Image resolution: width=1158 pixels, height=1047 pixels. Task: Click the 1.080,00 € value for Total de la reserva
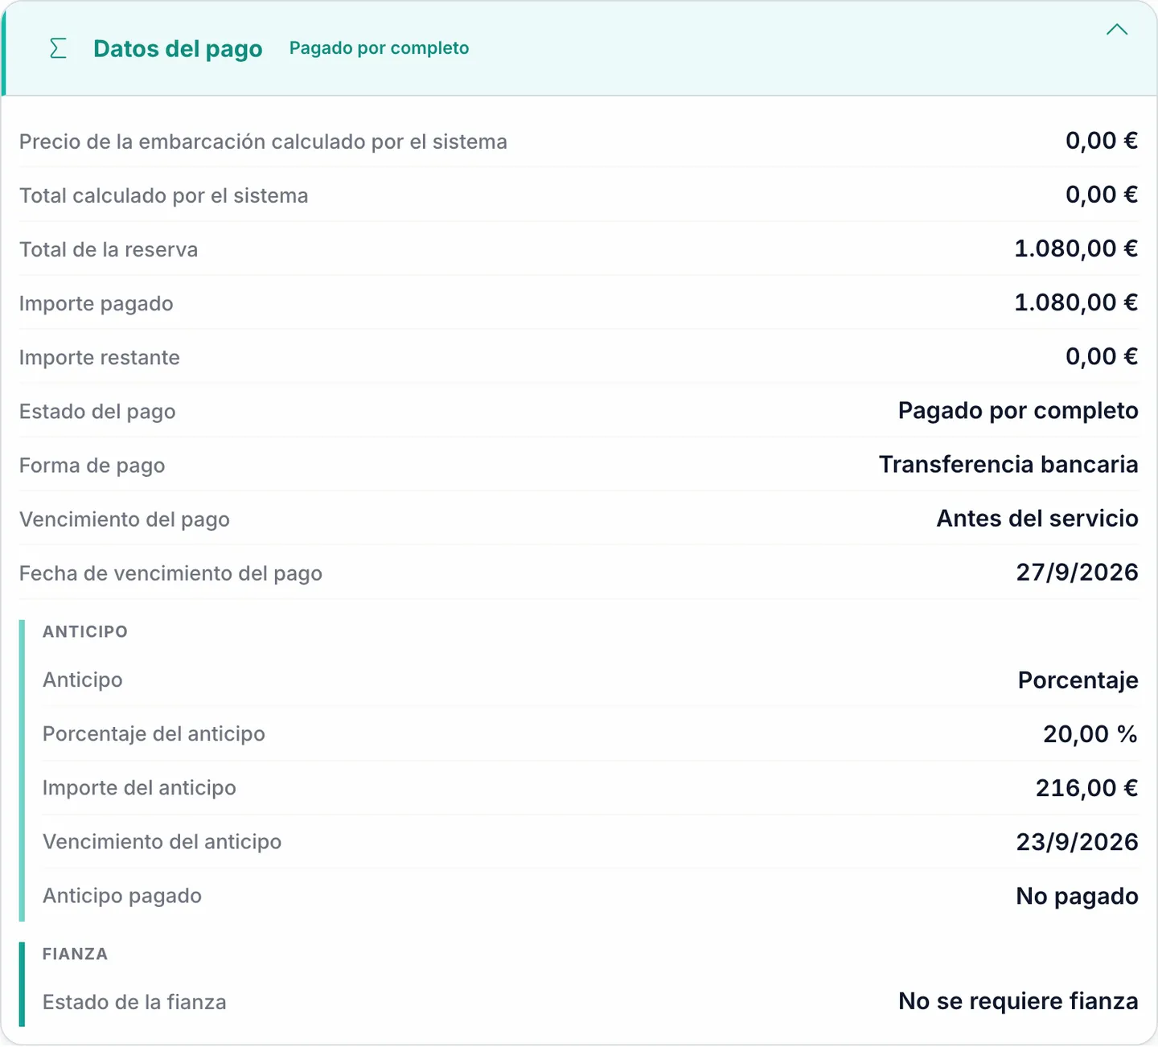(x=1076, y=248)
